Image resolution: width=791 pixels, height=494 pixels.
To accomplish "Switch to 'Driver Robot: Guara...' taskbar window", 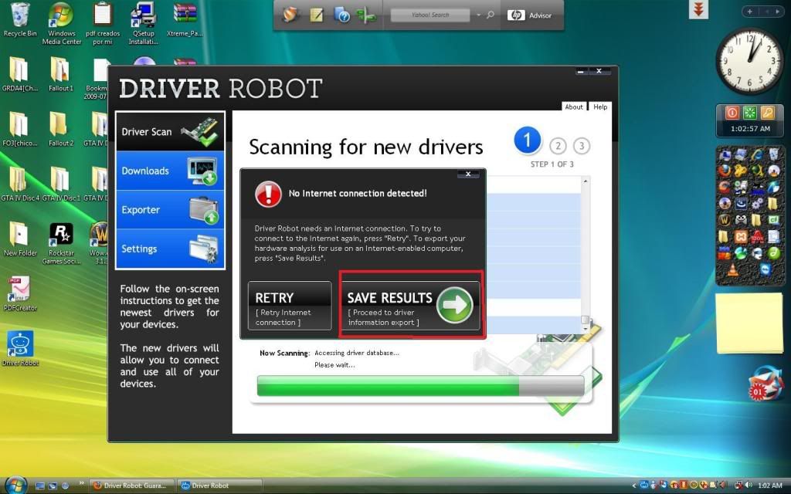I will tap(132, 486).
